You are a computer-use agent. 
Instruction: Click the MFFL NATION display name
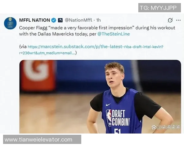pyautogui.click(x=34, y=20)
